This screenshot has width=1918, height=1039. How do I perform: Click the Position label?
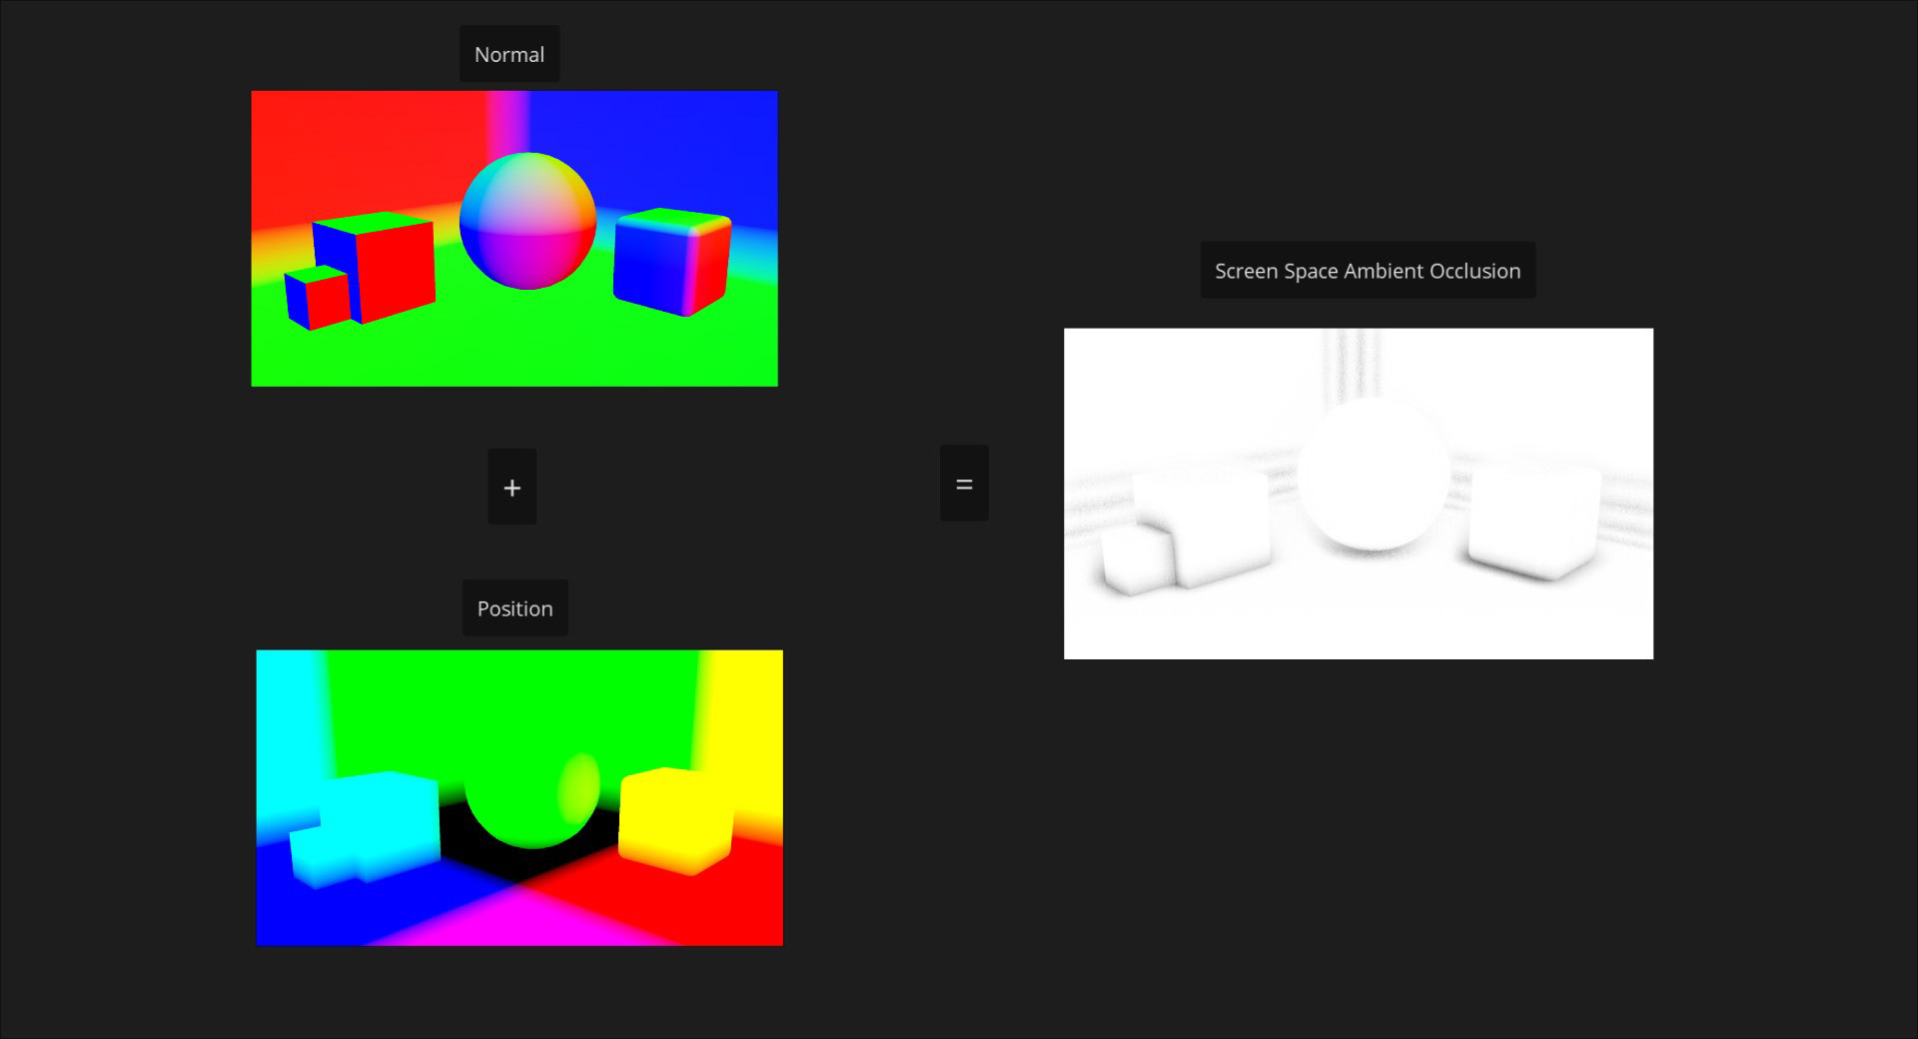coord(514,607)
